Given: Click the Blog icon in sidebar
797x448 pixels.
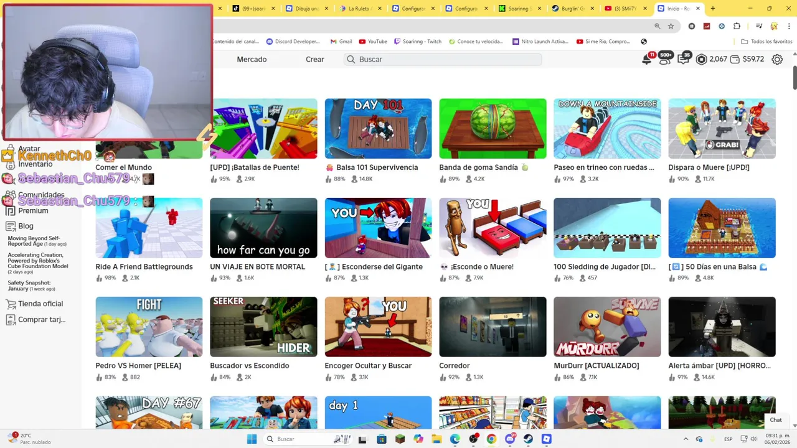Looking at the screenshot, I should pyautogui.click(x=11, y=226).
